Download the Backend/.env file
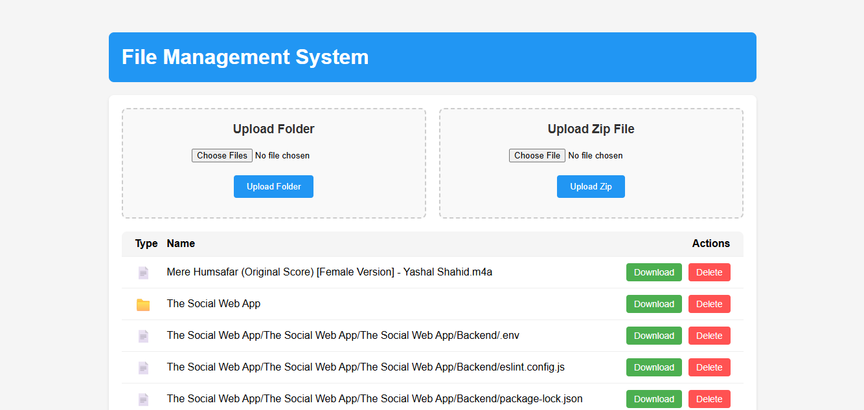Image resolution: width=864 pixels, height=410 pixels. (x=654, y=336)
